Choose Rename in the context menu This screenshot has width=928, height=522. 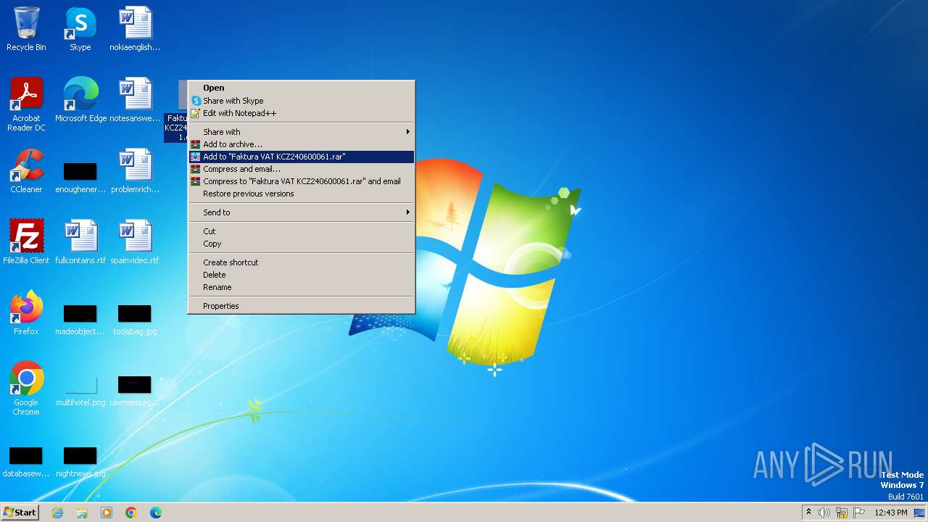coord(301,287)
